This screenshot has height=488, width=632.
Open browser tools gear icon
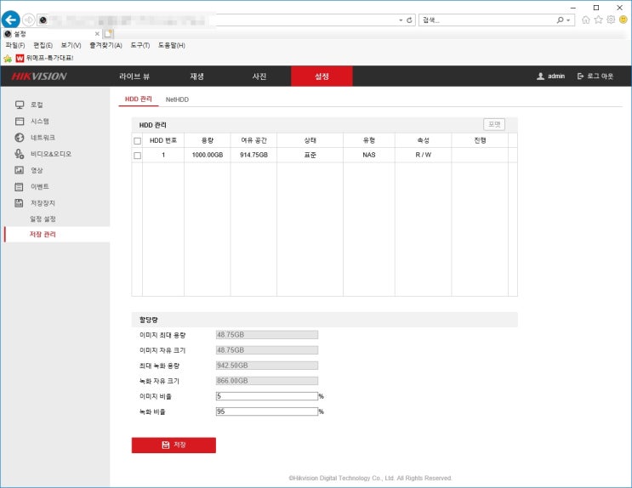coord(611,20)
